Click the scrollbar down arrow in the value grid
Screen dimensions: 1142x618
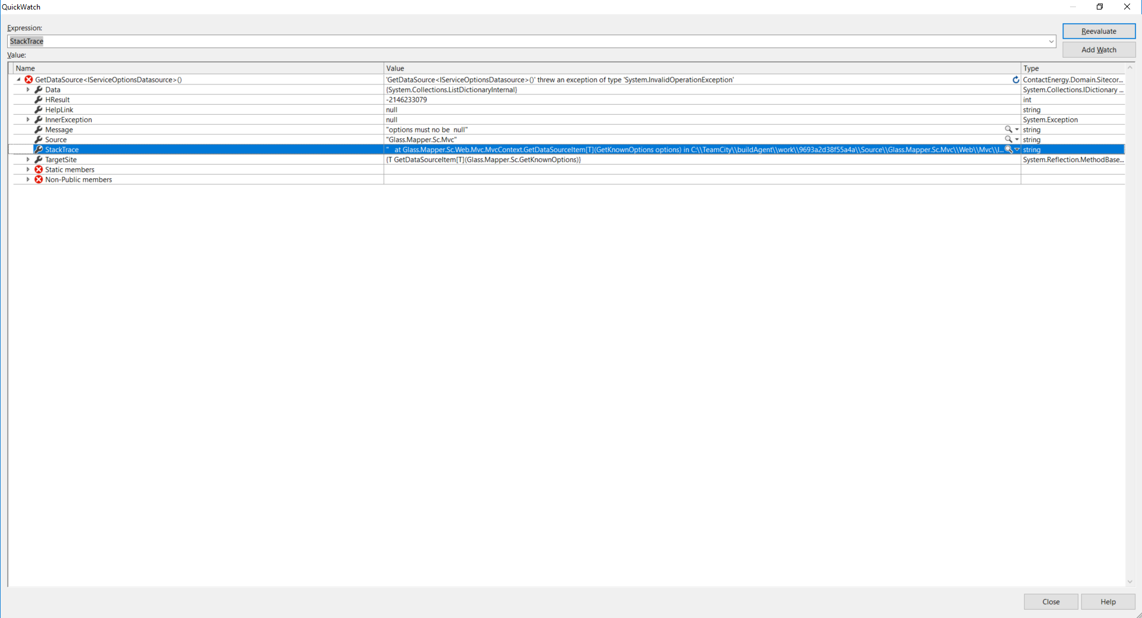[x=1130, y=582]
